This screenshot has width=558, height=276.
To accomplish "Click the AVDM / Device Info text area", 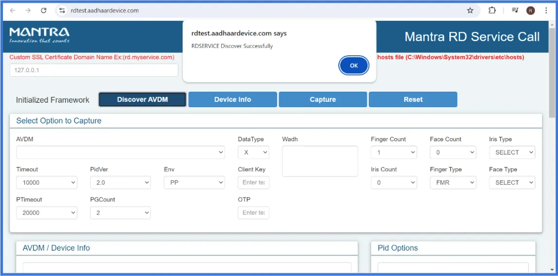I will (x=187, y=268).
